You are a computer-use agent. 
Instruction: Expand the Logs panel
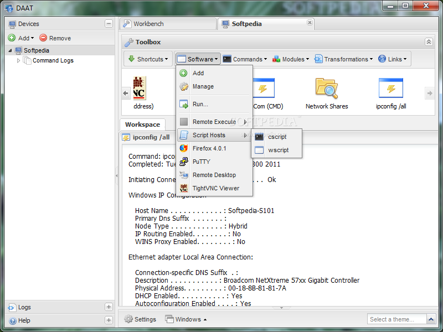click(x=109, y=307)
